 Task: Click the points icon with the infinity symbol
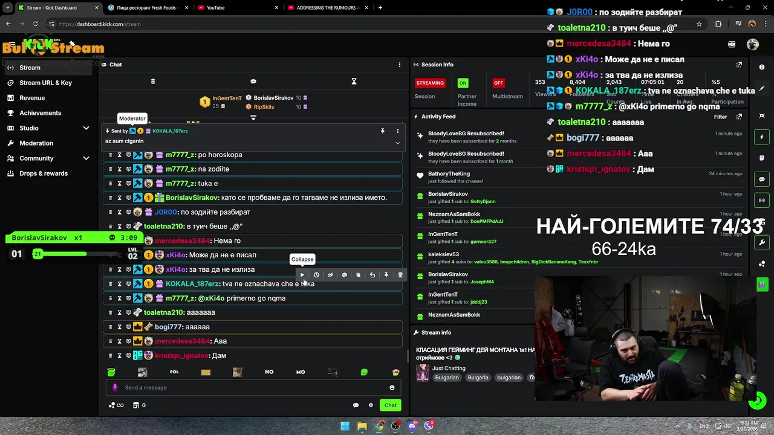click(116, 405)
